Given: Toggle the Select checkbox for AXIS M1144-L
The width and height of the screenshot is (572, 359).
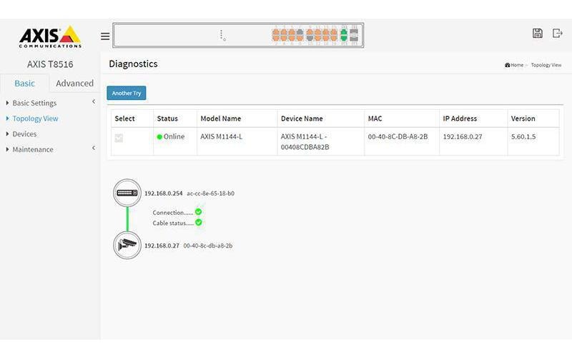Looking at the screenshot, I should [x=119, y=138].
